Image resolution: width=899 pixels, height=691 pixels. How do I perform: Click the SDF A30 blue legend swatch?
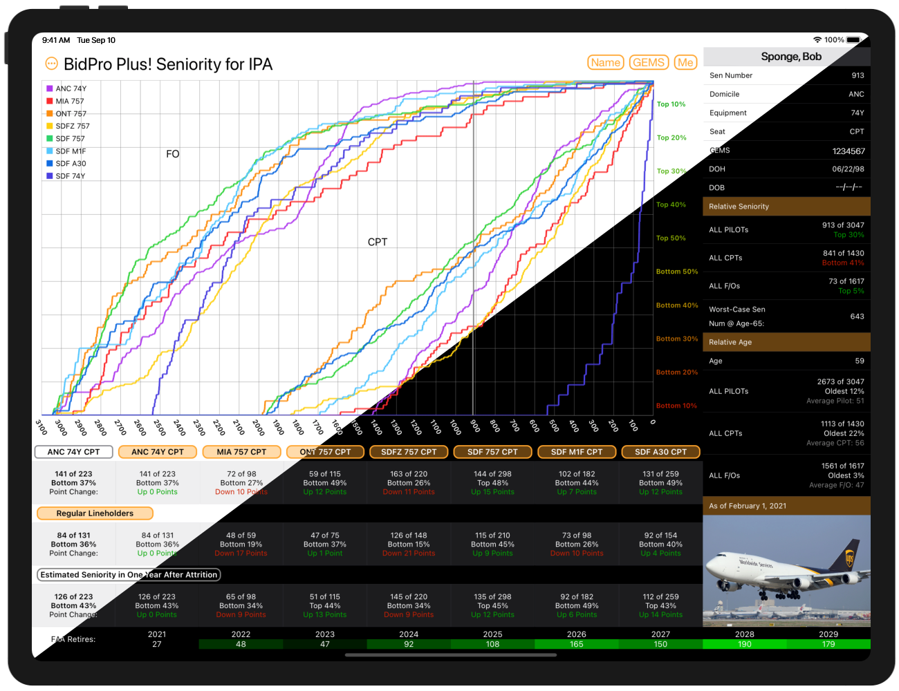coord(50,163)
